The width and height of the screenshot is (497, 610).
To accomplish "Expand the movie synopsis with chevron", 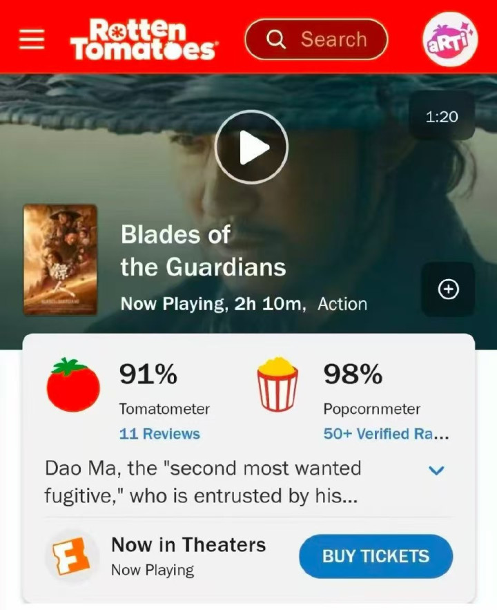I will (x=436, y=470).
